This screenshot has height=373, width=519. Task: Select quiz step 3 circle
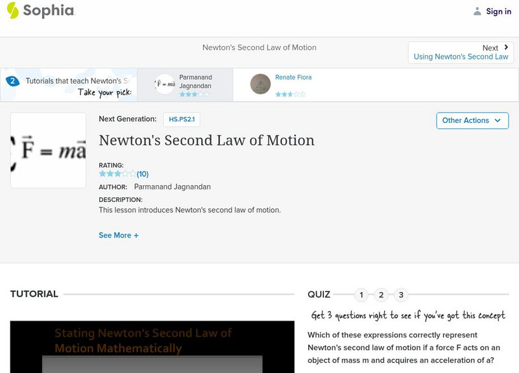click(400, 294)
